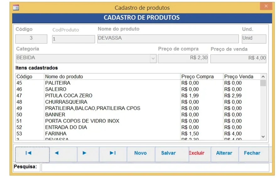Click code 53 in the list
The height and width of the screenshot is (178, 278).
19,134
